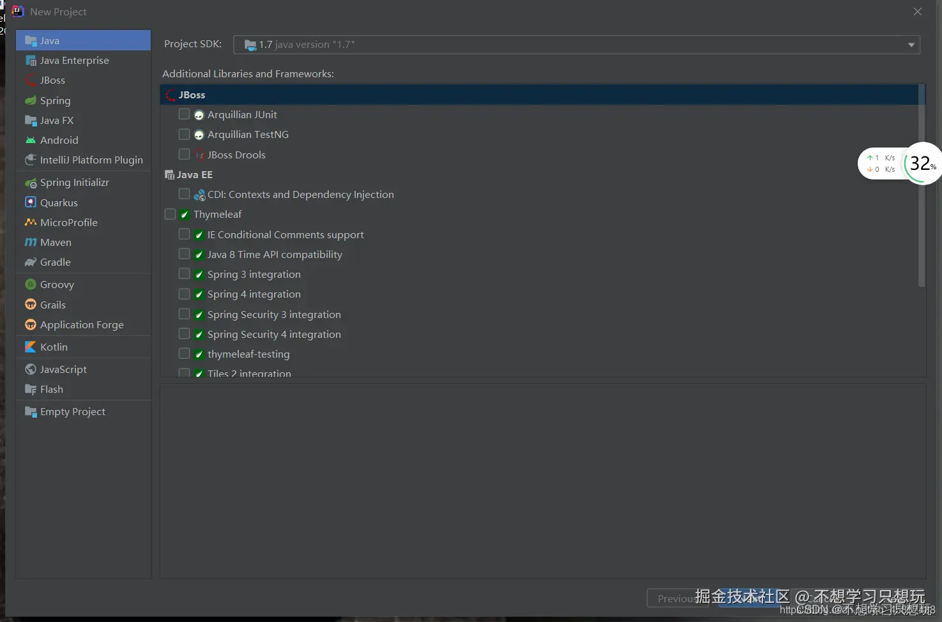
Task: Click the Empty Project folder icon
Action: pyautogui.click(x=31, y=412)
